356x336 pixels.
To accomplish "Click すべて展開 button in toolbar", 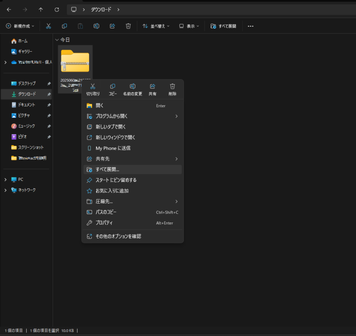I will 223,26.
